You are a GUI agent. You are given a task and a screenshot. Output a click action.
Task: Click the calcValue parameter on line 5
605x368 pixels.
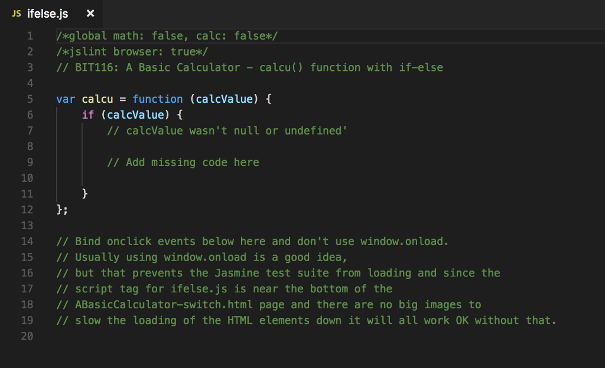[x=225, y=99]
